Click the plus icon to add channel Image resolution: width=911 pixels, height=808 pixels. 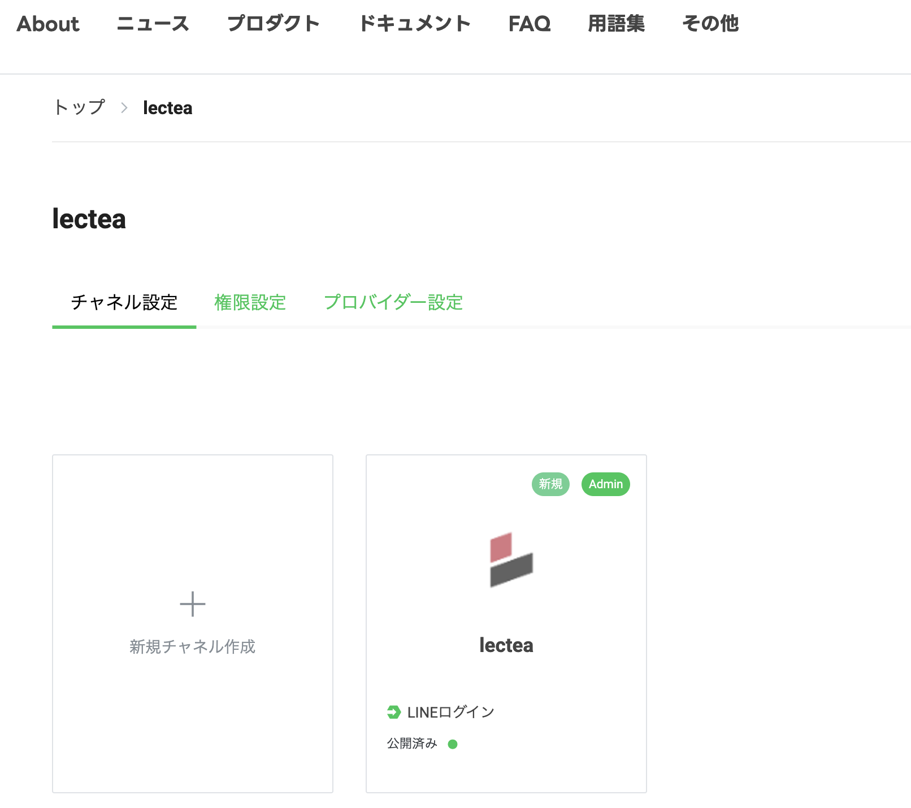(x=193, y=603)
